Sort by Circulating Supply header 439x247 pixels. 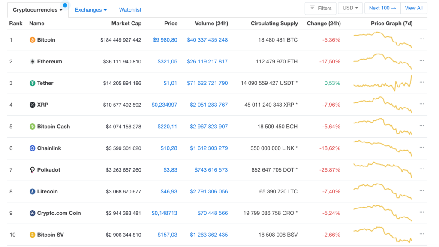pos(274,24)
